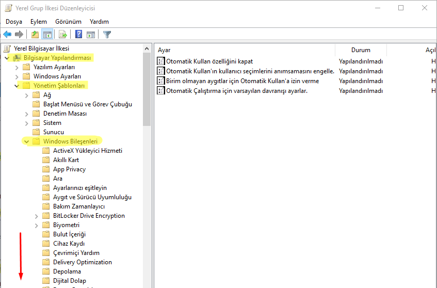This screenshot has width=437, height=288.
Task: Collapse the Yönetim Şablonları node
Action: [x=17, y=86]
